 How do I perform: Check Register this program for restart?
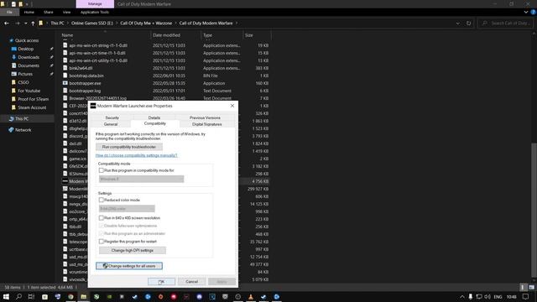point(101,242)
